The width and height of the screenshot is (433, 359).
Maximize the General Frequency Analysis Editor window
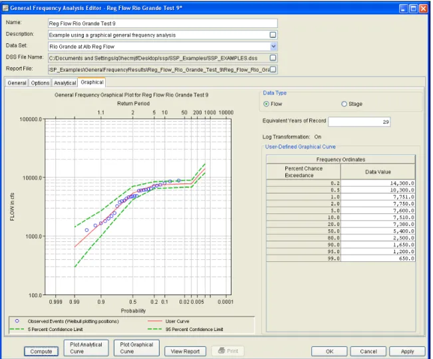[413, 9]
